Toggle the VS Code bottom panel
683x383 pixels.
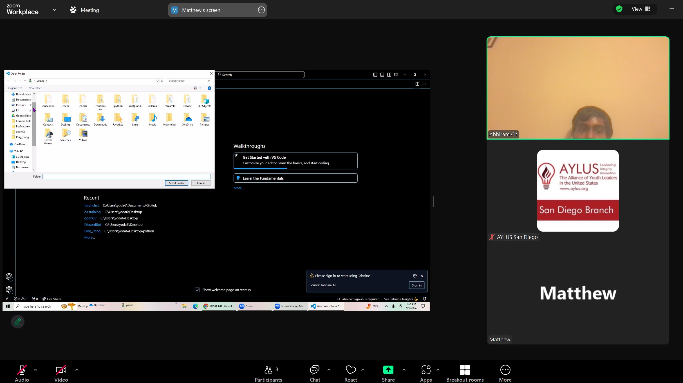(382, 75)
